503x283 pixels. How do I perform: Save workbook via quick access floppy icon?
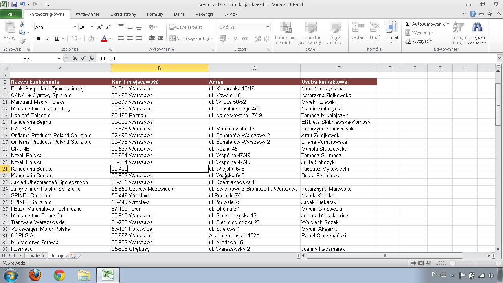click(14, 4)
